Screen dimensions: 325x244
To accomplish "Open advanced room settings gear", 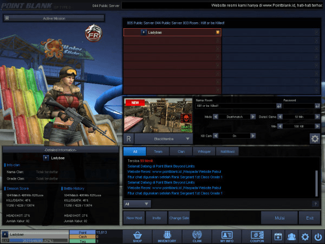I will pyautogui.click(x=315, y=139).
